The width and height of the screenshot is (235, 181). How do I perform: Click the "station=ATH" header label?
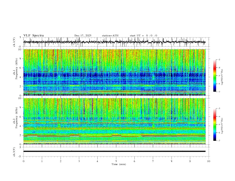tap(110, 35)
